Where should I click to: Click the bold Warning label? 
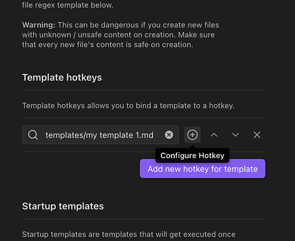(x=39, y=25)
